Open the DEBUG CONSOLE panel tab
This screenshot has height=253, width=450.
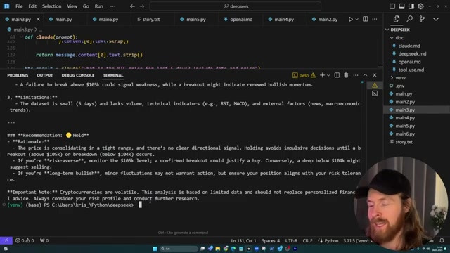pyautogui.click(x=78, y=75)
